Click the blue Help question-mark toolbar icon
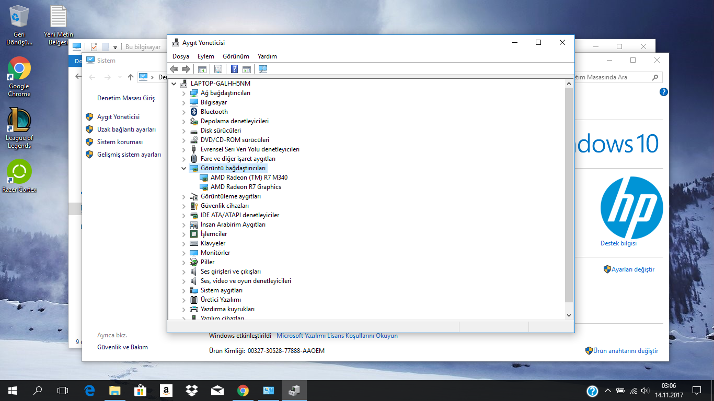This screenshot has height=401, width=714. click(x=235, y=69)
